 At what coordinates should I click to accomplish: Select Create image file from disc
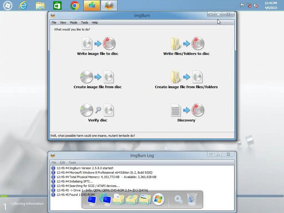98,80
